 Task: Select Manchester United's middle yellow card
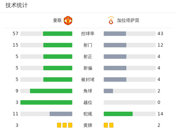point(65,125)
